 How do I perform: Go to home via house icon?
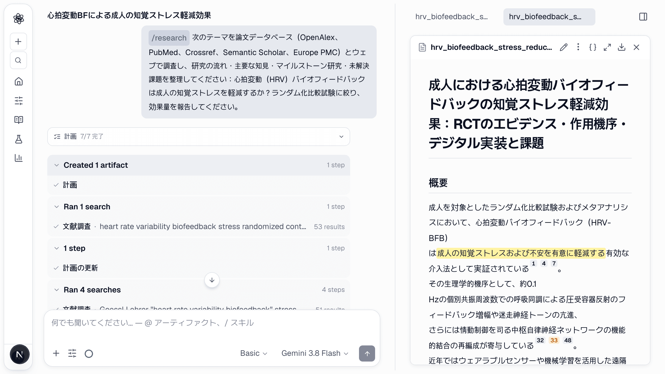(x=18, y=82)
